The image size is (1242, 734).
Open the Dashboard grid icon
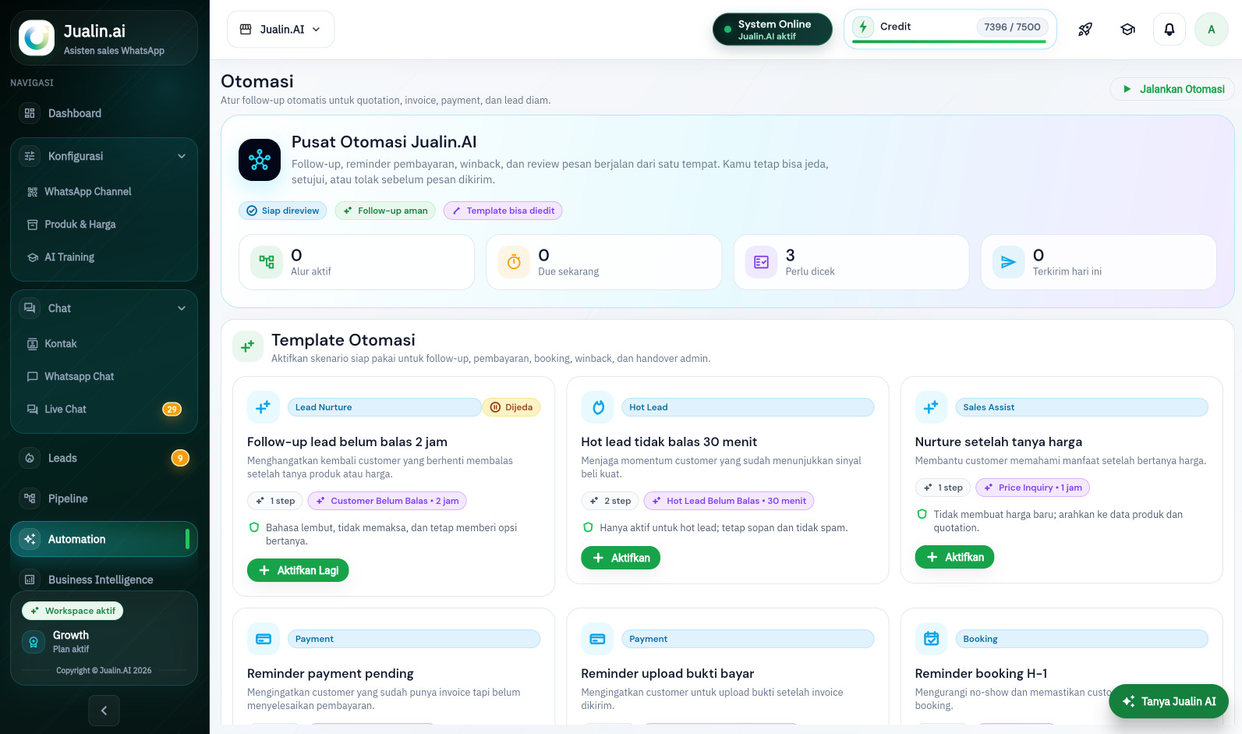30,113
